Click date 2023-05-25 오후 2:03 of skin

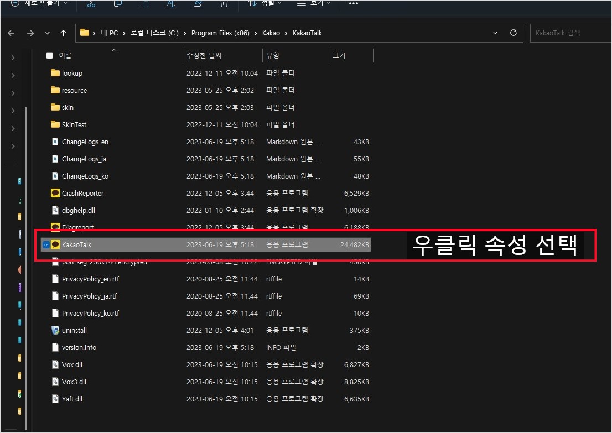[220, 107]
